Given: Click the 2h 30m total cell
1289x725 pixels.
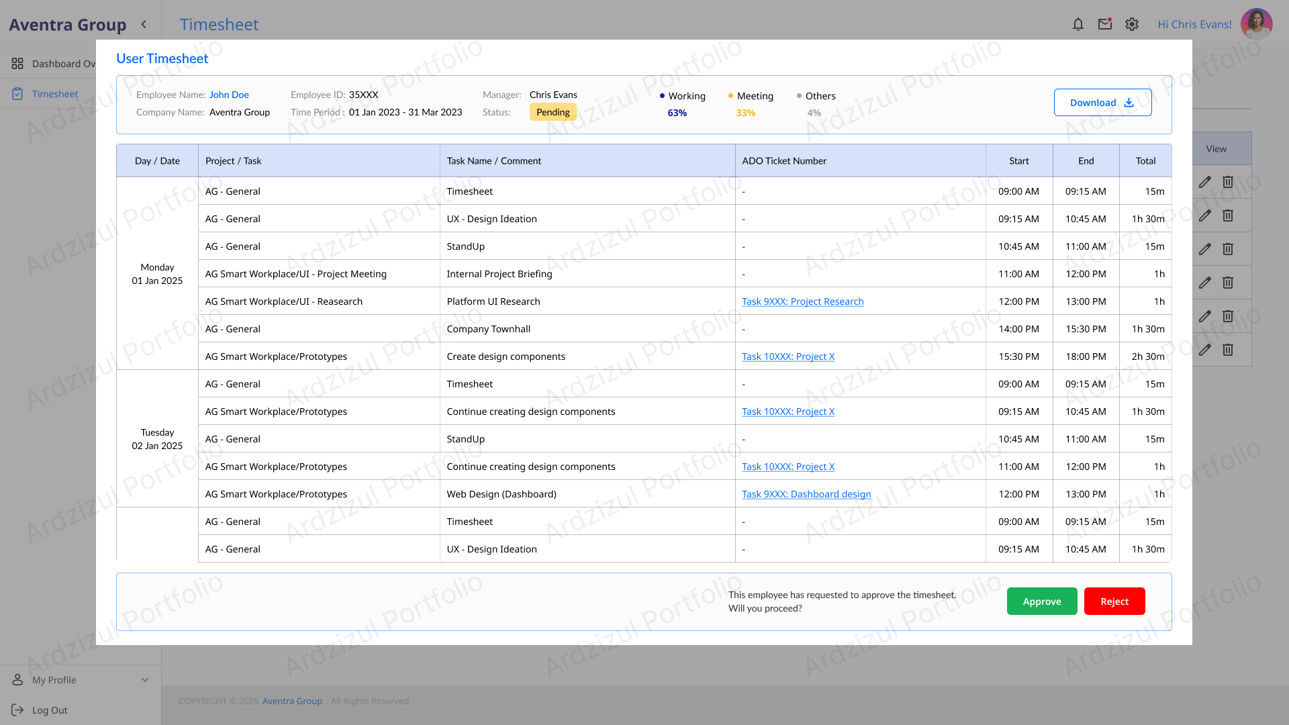Looking at the screenshot, I should tap(1145, 356).
